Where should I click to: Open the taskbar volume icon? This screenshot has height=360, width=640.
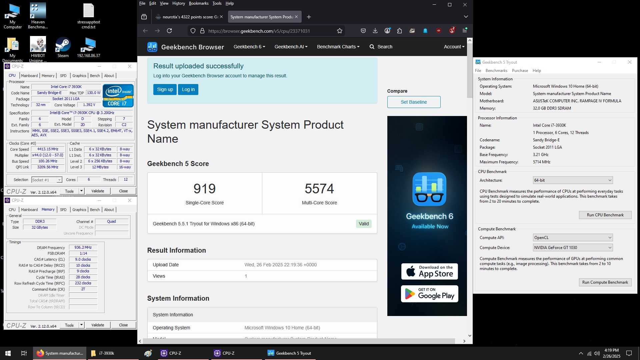coord(597,353)
